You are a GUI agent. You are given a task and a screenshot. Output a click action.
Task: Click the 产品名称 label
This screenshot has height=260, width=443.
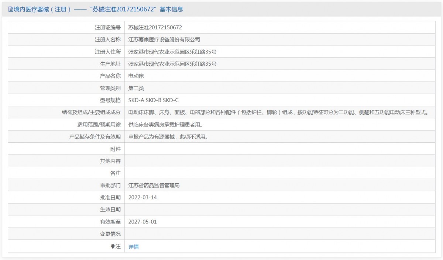110,76
